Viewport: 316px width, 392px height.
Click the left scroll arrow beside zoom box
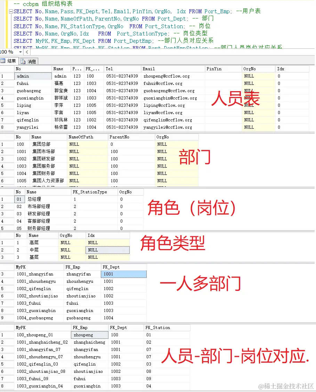click(x=27, y=52)
